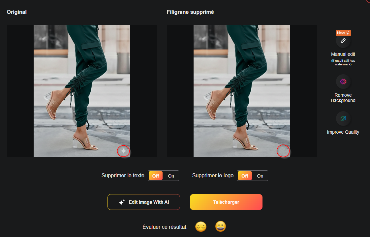
Task: Click the Original image preview
Action: coord(81,91)
